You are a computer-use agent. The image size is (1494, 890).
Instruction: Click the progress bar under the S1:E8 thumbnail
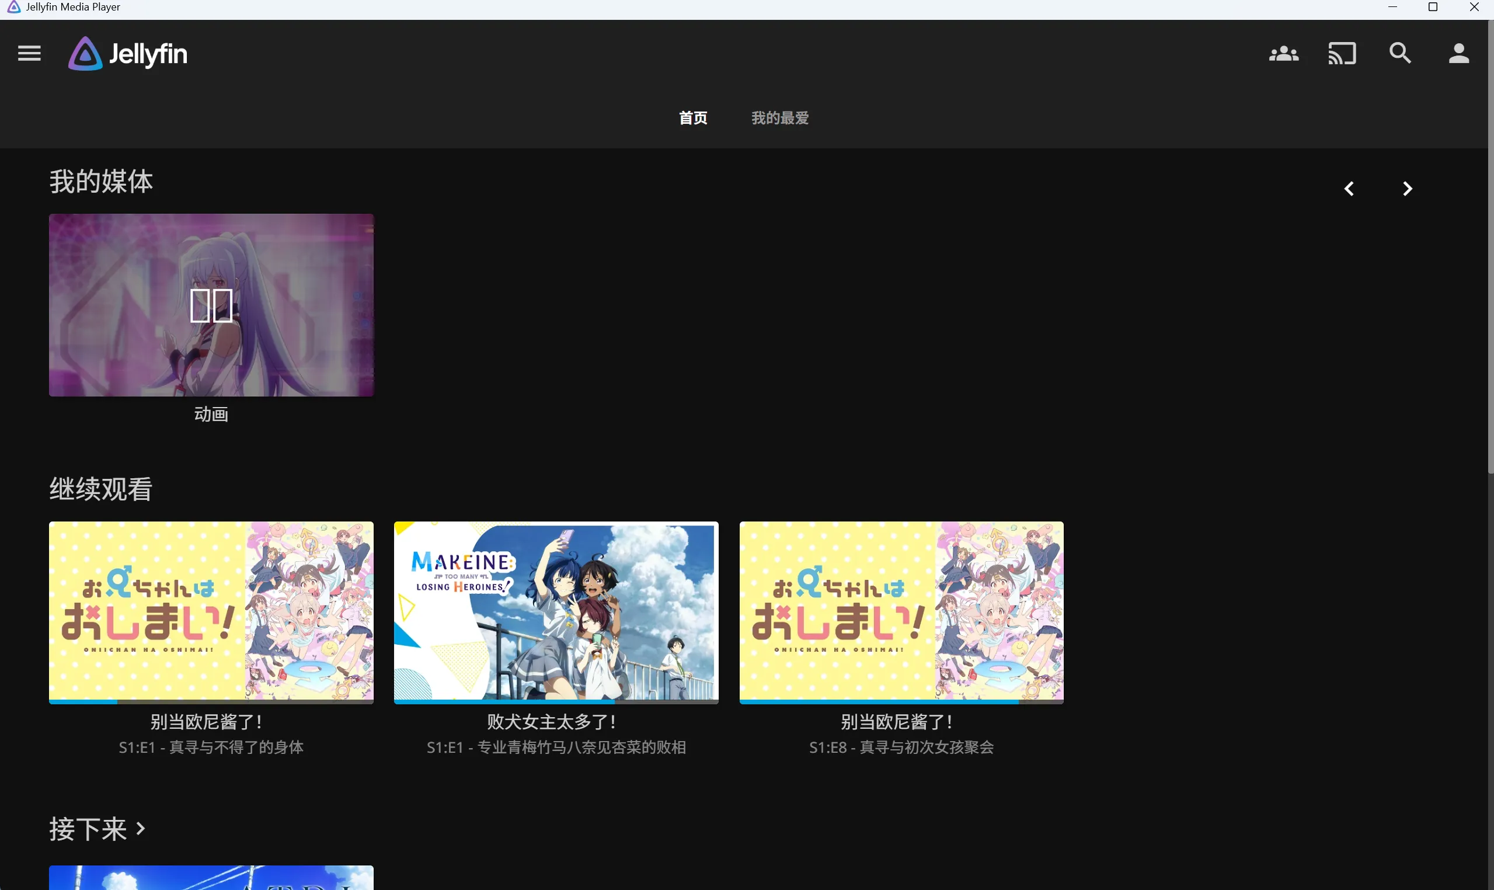901,702
